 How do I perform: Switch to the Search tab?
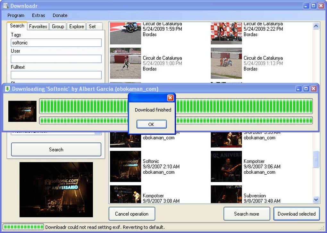tap(17, 26)
